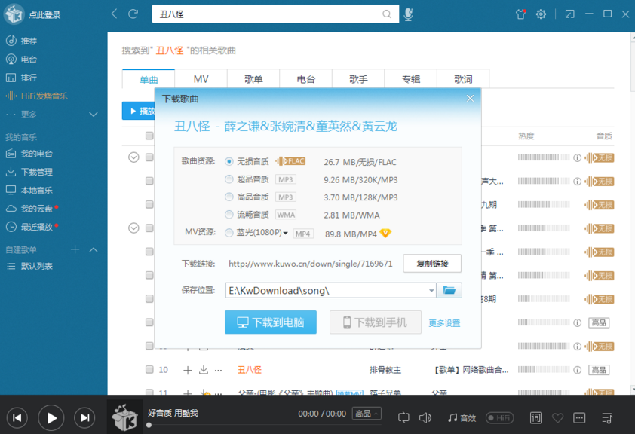Download row 10 丑八怪 song icon
Viewport: 635px width, 434px height.
point(204,370)
